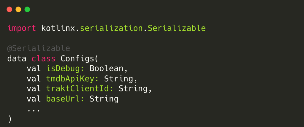Viewport: 304px width, 127px height.
Task: Click the baseUrl property name
Action: (x=65, y=99)
